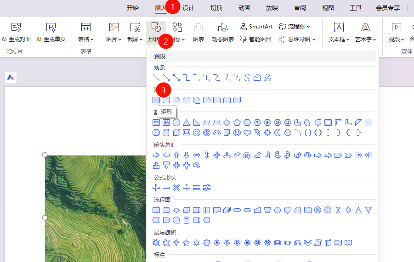Screen dimensions: 414x262
Task: Select the down arrow shape
Action: [187, 155]
